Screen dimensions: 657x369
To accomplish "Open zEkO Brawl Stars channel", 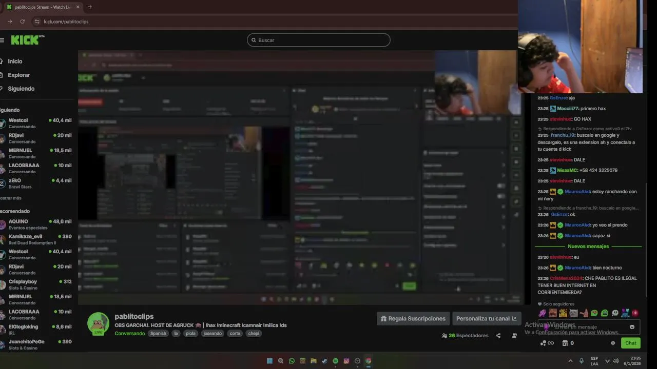I will tap(36, 183).
